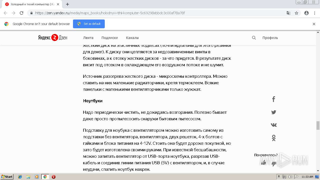Open the search magnifier icon

click(254, 38)
